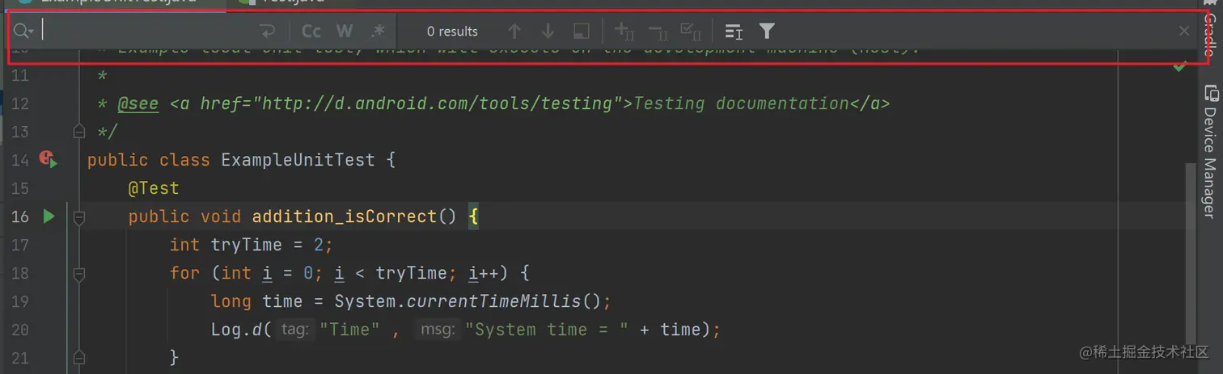Open the search filter funnel options
This screenshot has height=374, width=1223.
(767, 32)
